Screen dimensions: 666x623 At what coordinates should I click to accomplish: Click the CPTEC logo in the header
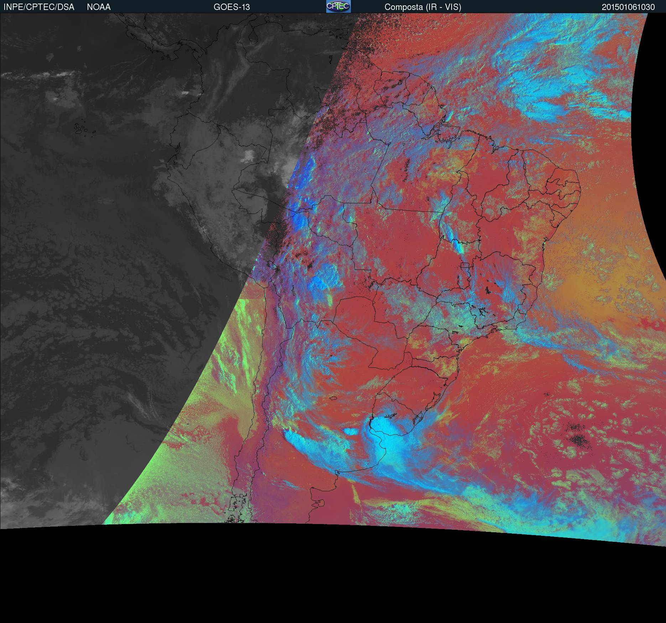click(x=338, y=6)
